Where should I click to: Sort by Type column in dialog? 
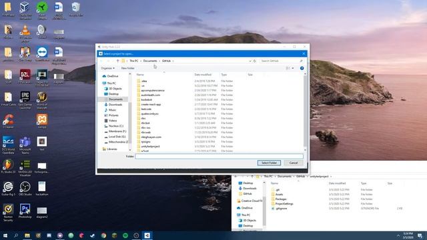[x=224, y=75]
